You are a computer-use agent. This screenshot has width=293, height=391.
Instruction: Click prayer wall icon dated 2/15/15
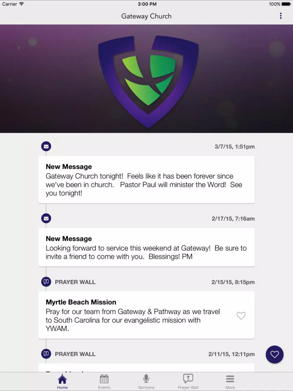(46, 282)
